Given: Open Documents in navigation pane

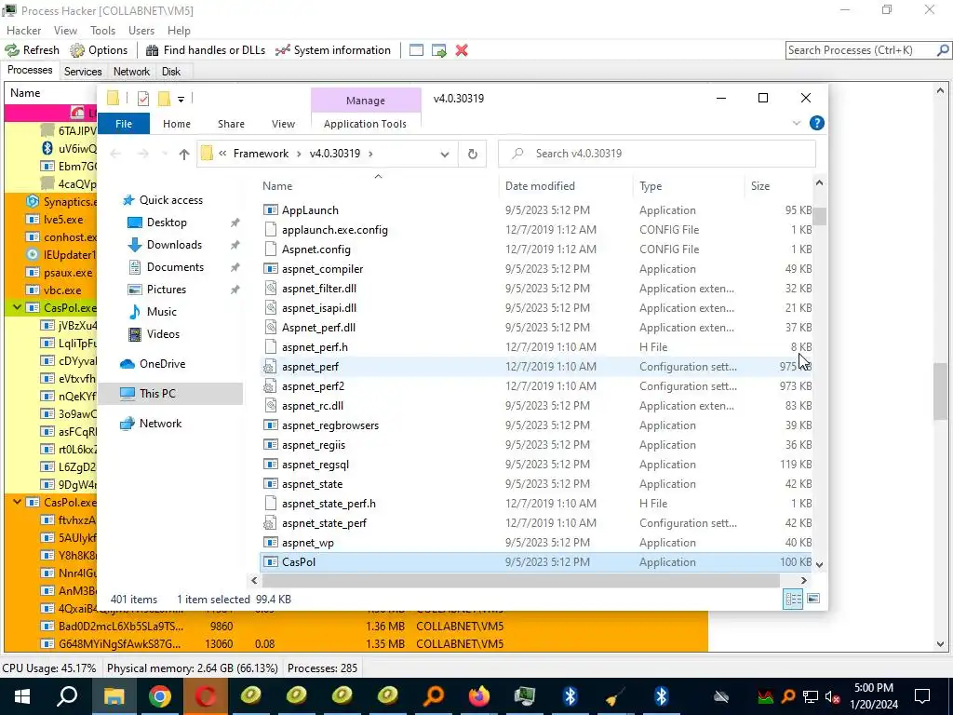Looking at the screenshot, I should click(175, 267).
